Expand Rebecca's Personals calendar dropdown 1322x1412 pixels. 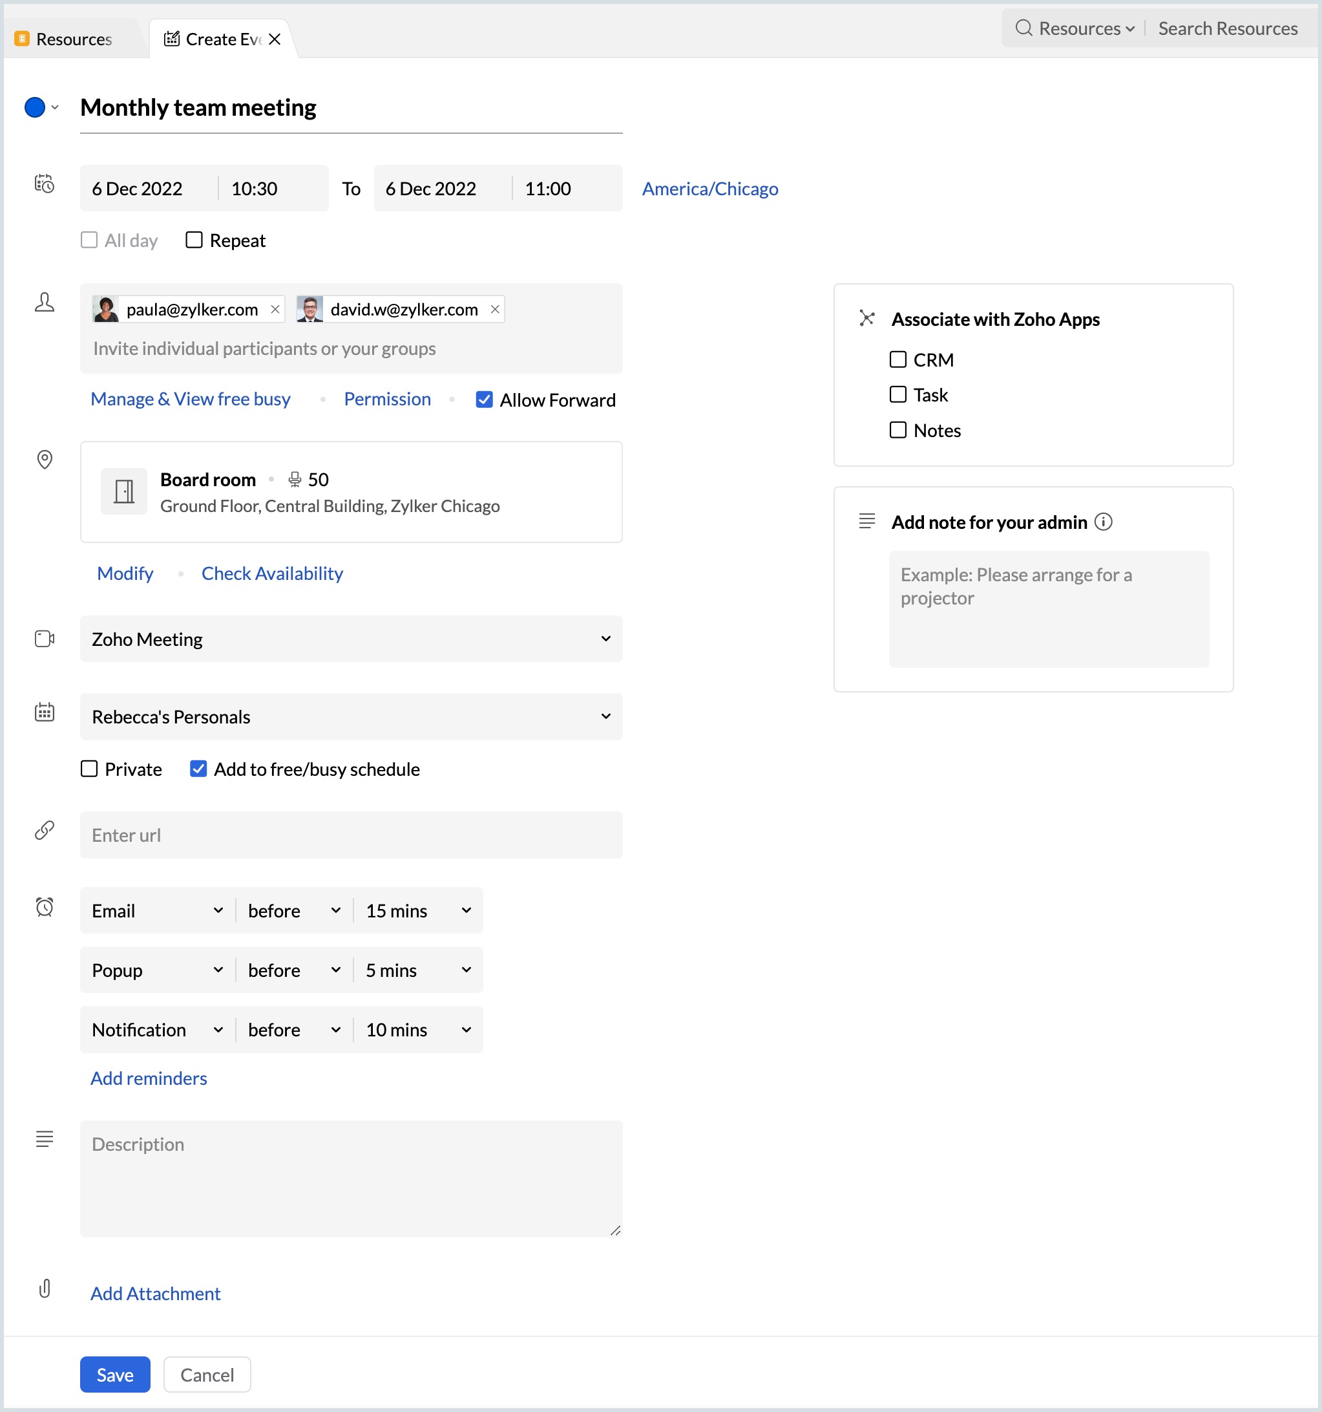point(351,716)
